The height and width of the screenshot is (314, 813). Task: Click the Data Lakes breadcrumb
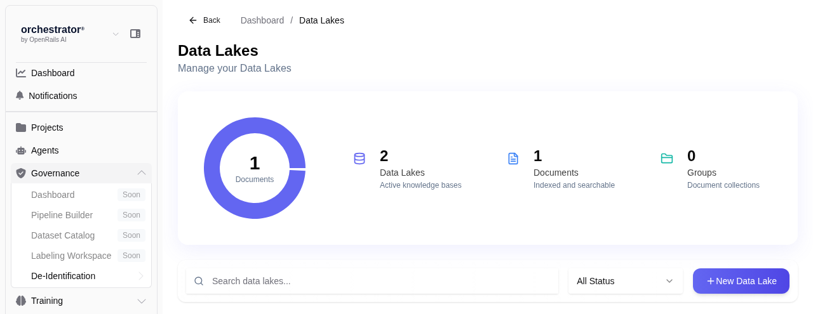point(321,20)
